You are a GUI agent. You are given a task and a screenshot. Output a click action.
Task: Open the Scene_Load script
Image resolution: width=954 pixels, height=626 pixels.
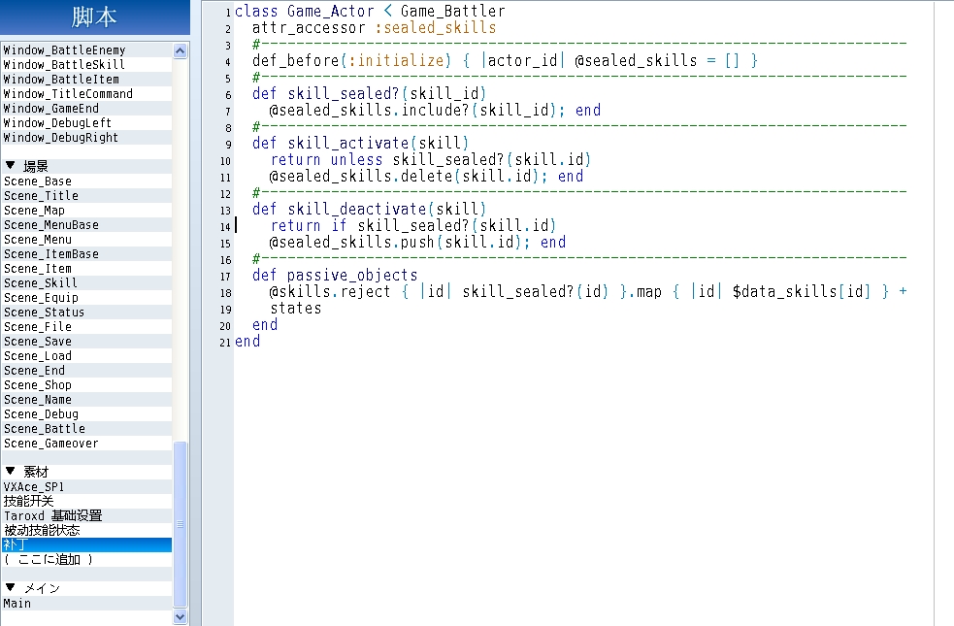pyautogui.click(x=87, y=356)
